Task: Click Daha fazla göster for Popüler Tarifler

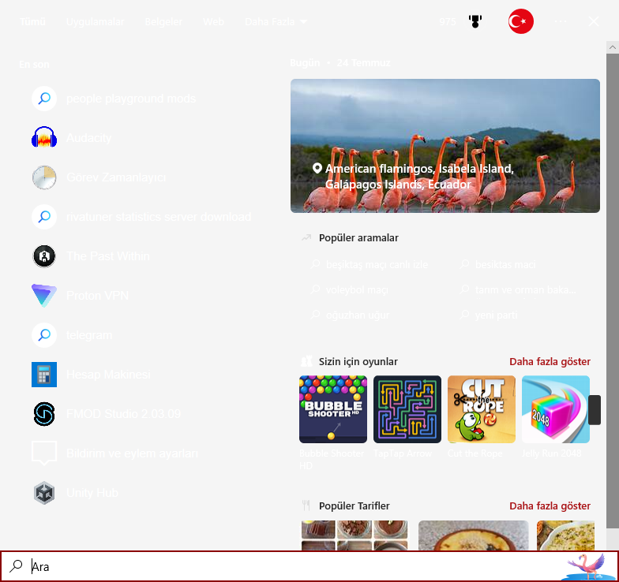Action: 550,506
